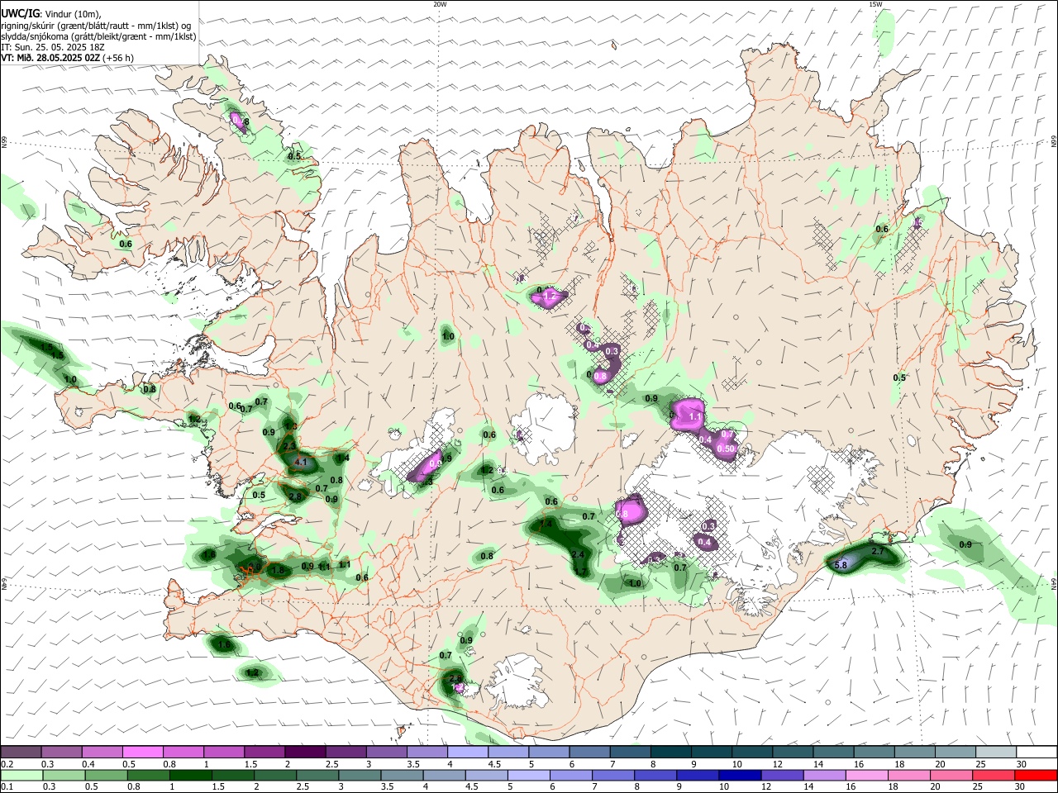
Task: Click the VT: Mið. 28.05.2025 02Z valid time
Action: (x=51, y=58)
